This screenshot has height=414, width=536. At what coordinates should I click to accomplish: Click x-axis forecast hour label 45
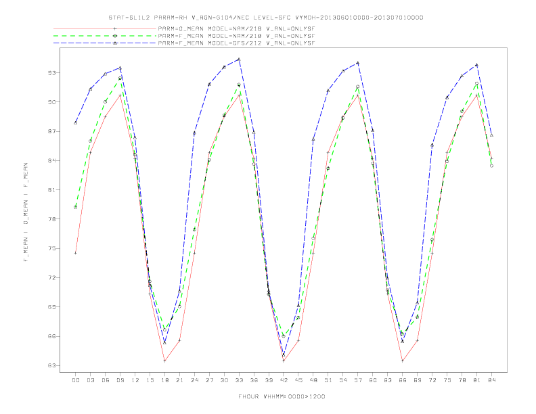pyautogui.click(x=298, y=380)
